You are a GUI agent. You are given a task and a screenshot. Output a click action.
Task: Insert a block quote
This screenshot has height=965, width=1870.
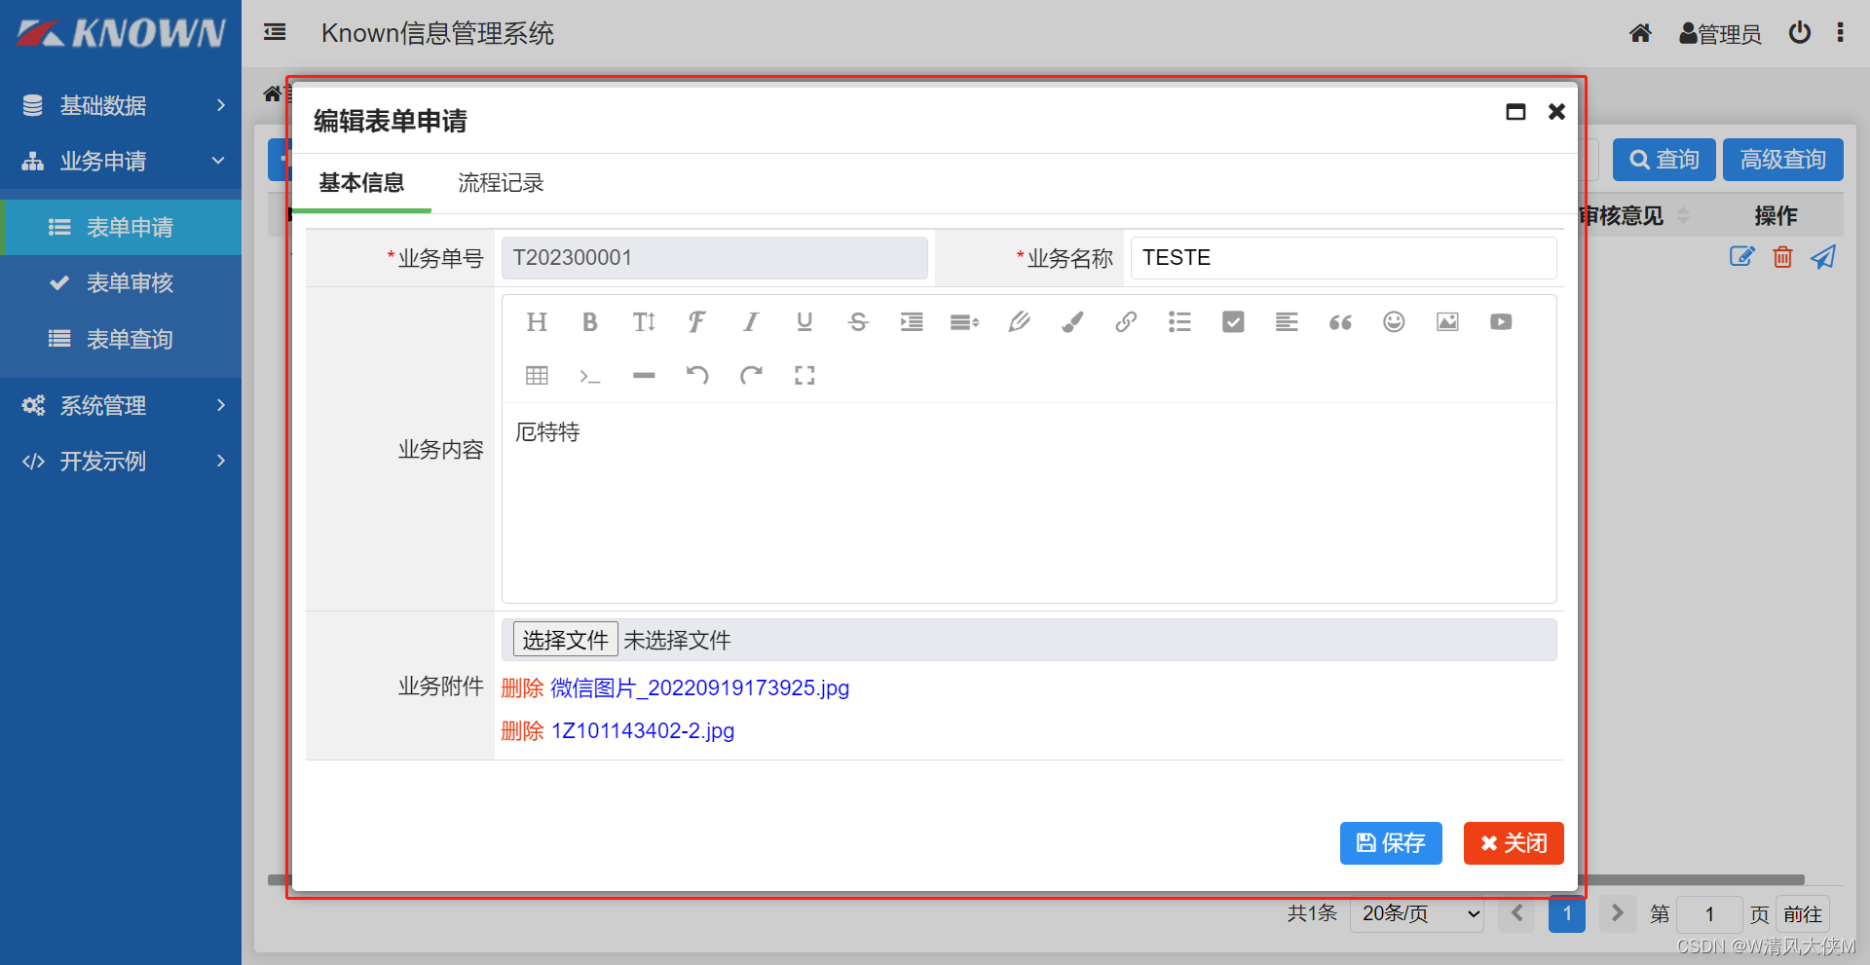click(1340, 322)
